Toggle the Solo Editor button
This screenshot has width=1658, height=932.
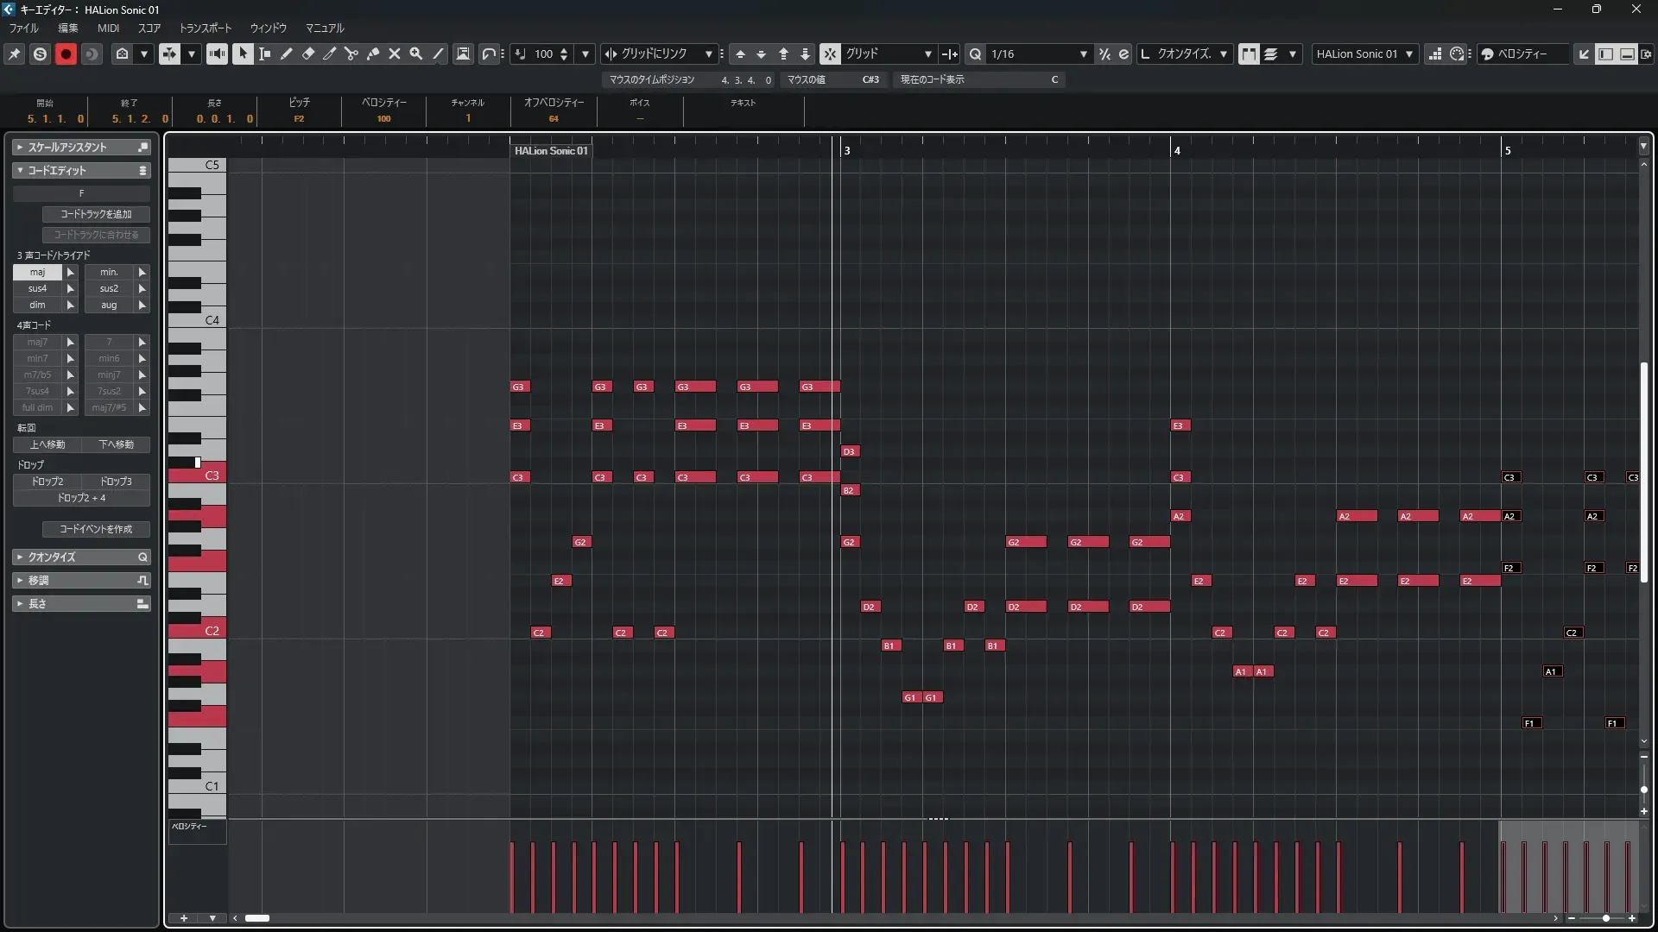(40, 54)
